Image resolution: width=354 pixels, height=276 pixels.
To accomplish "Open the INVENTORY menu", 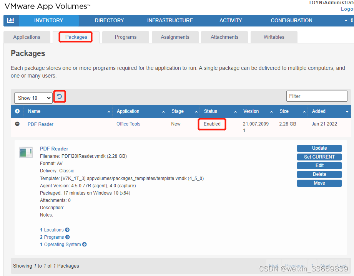I will (49, 20).
